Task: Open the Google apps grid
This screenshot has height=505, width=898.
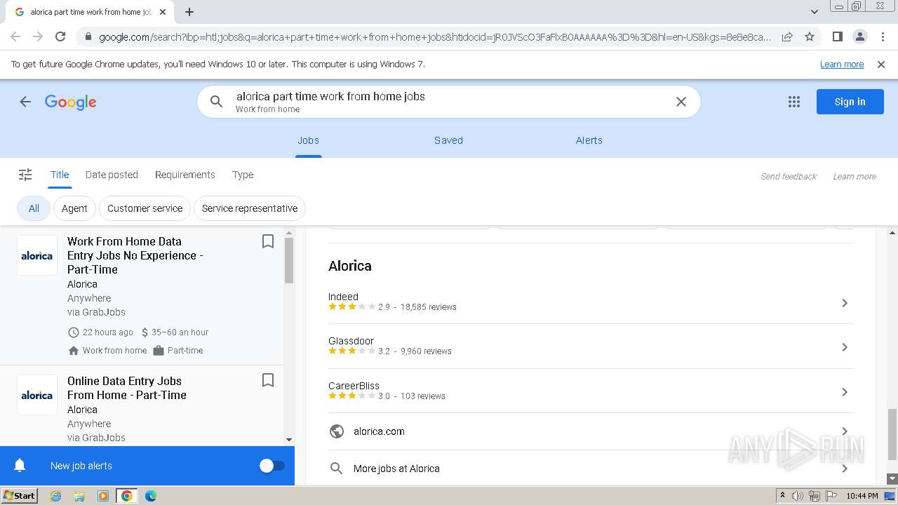Action: click(794, 102)
